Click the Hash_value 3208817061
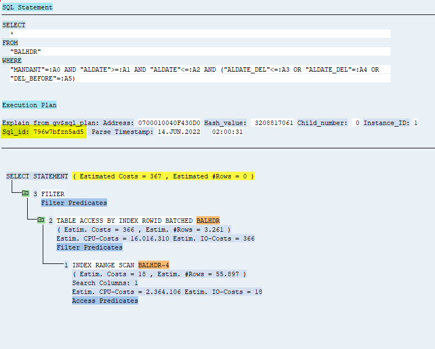 click(274, 123)
